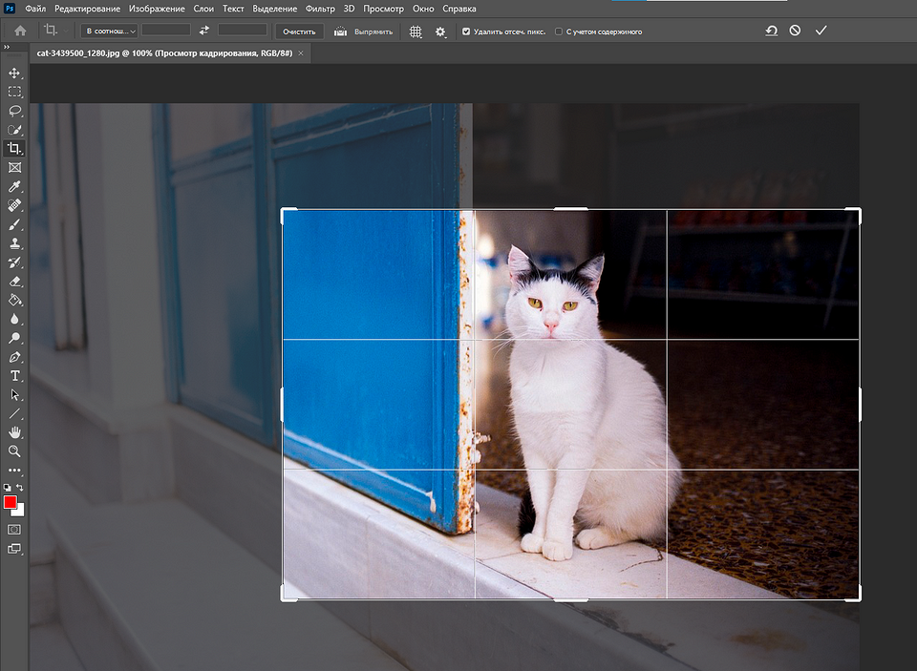Image resolution: width=917 pixels, height=671 pixels.
Task: Select the Clone Stamp tool
Action: click(x=14, y=243)
